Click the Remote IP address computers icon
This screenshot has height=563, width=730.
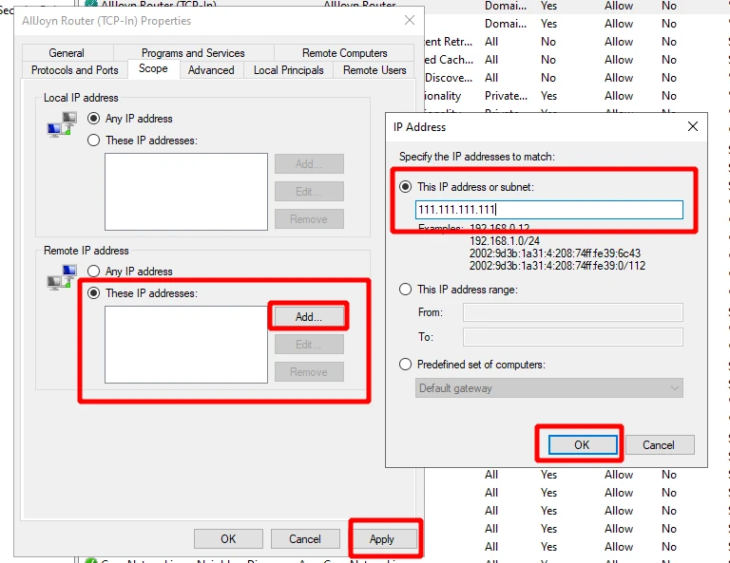point(62,277)
